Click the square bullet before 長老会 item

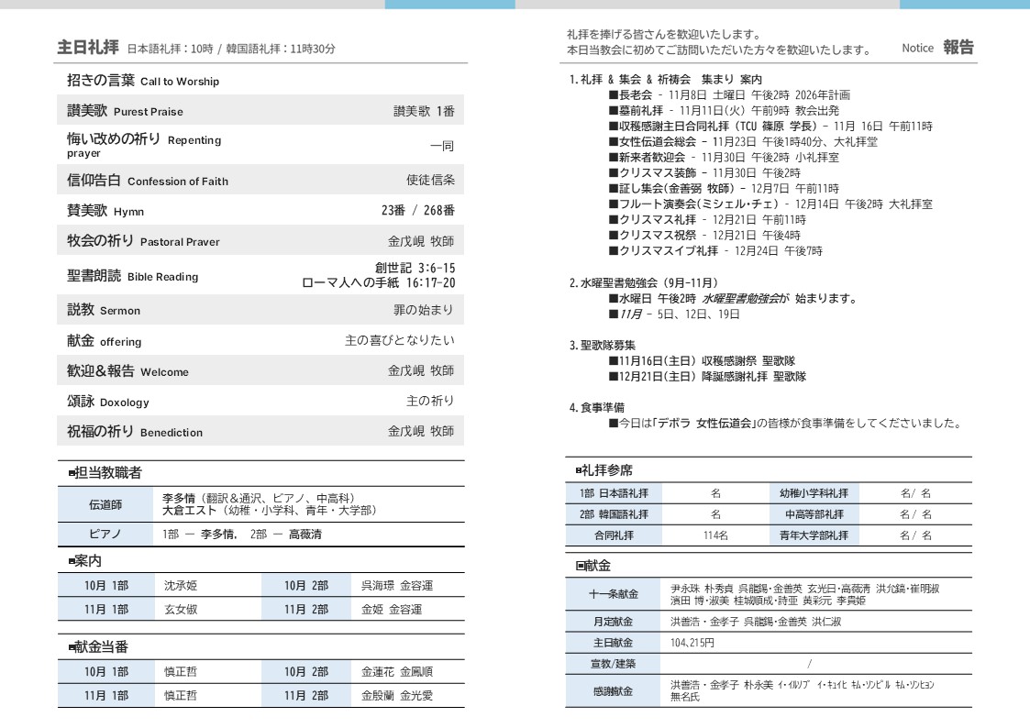pos(613,95)
